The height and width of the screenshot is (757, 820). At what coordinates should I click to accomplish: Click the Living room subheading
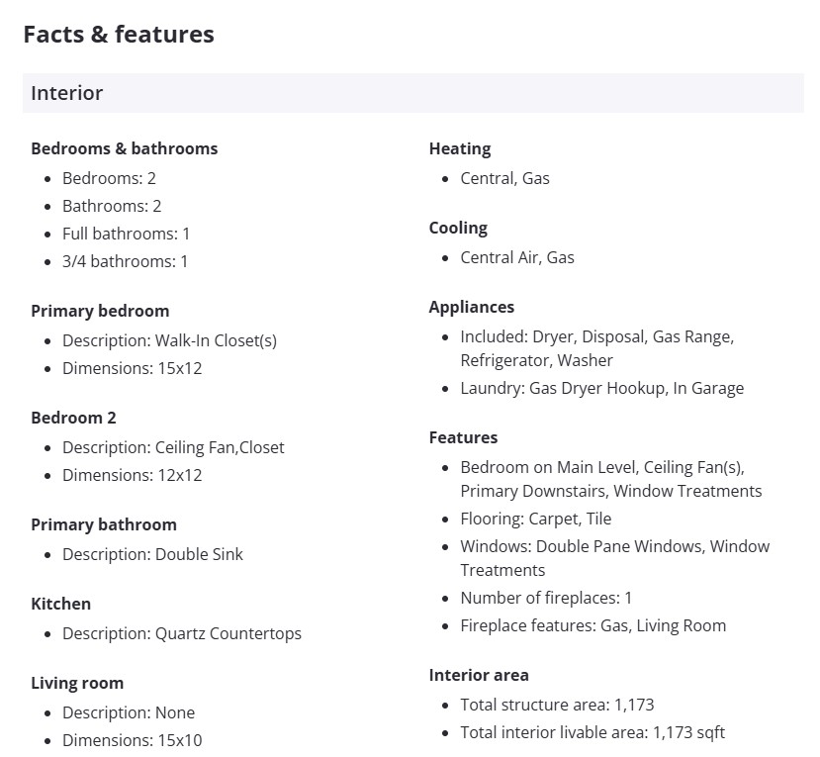point(77,683)
